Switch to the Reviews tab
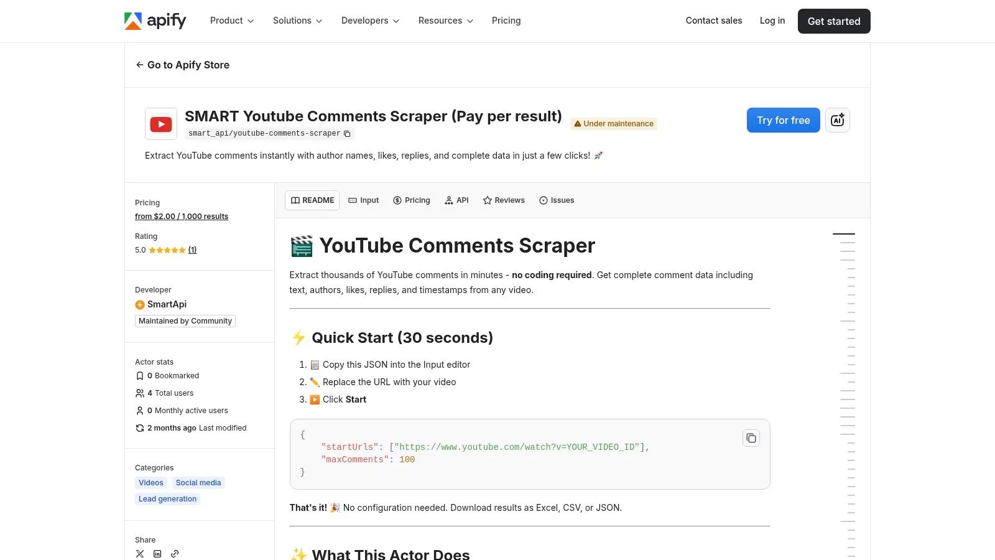This screenshot has width=995, height=560. pyautogui.click(x=504, y=200)
